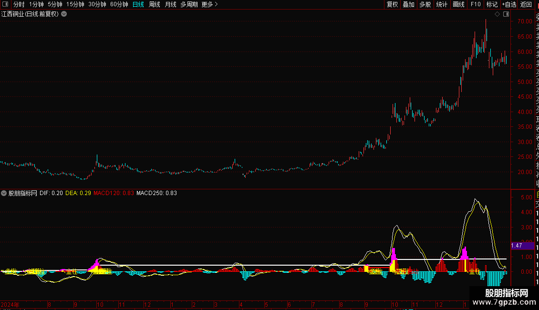Expand the 更多 periods menu

pos(209,4)
